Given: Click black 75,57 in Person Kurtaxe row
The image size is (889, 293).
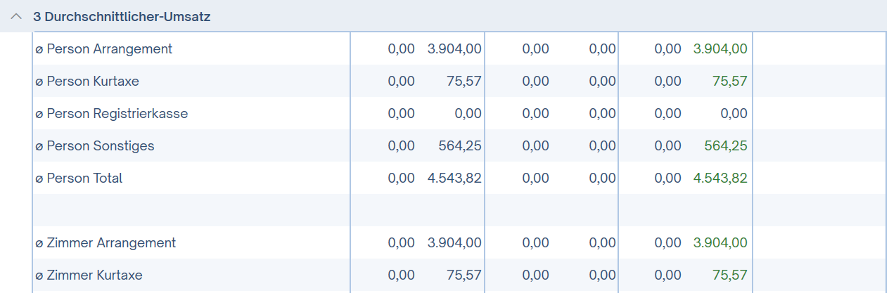Looking at the screenshot, I should 464,82.
